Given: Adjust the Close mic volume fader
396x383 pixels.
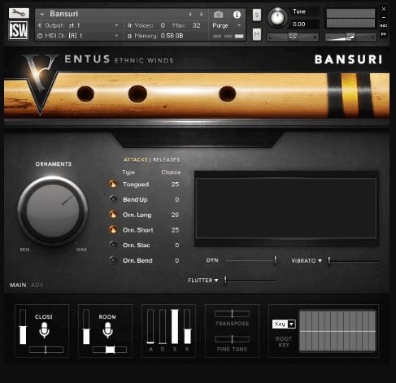Looking at the screenshot, I should 23,327.
